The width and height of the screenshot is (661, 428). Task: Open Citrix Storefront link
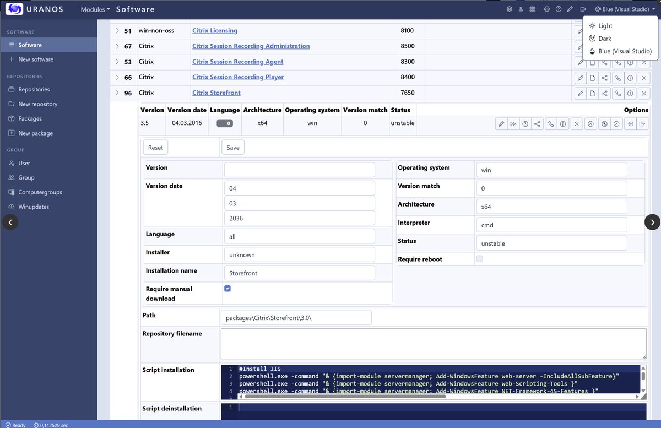(x=216, y=93)
